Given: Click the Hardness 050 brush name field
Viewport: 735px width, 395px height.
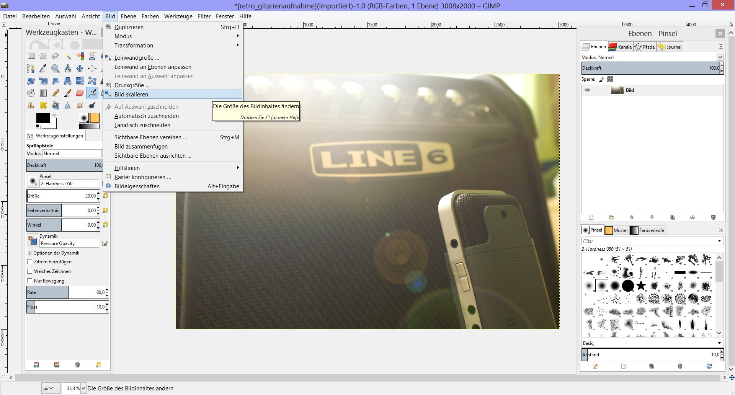Looking at the screenshot, I should click(x=69, y=184).
